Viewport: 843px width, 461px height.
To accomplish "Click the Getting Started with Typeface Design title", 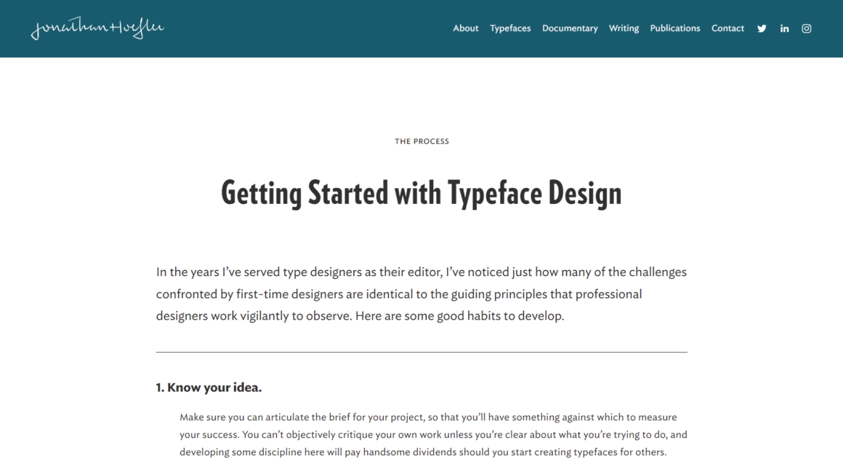I will click(421, 193).
